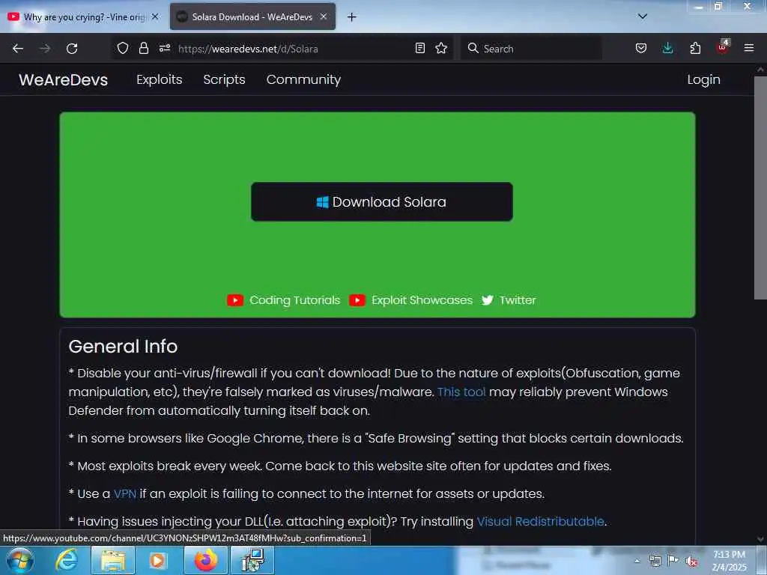Open the Twitter link
The image size is (767, 575).
point(518,300)
